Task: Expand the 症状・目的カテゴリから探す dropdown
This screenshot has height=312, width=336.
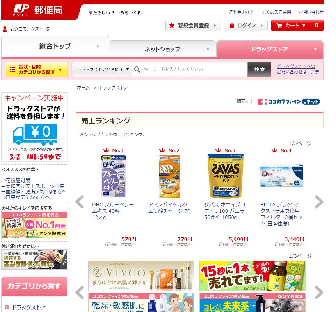Action: click(37, 69)
